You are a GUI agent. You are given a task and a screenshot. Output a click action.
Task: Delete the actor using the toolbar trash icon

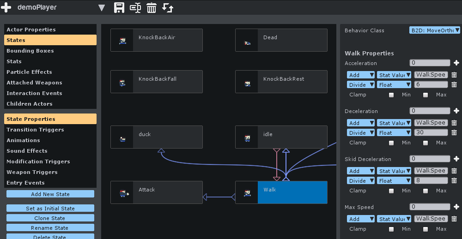click(x=152, y=8)
